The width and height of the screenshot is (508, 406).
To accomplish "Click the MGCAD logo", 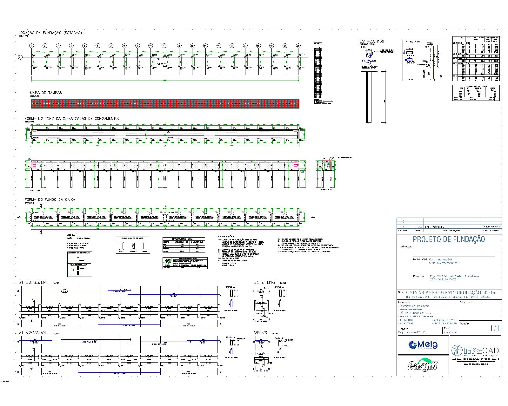I will (475, 351).
